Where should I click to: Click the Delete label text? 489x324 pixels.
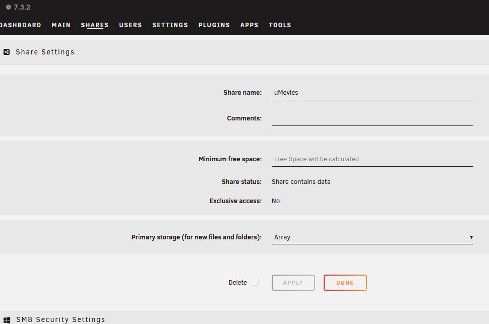[x=237, y=283]
